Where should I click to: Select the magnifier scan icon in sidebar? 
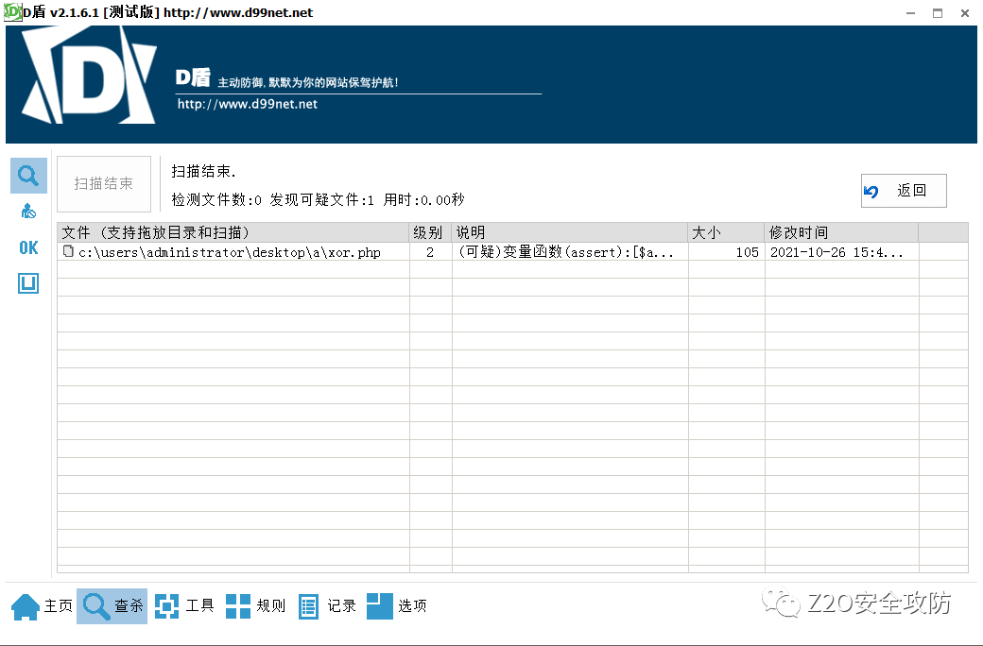point(28,176)
